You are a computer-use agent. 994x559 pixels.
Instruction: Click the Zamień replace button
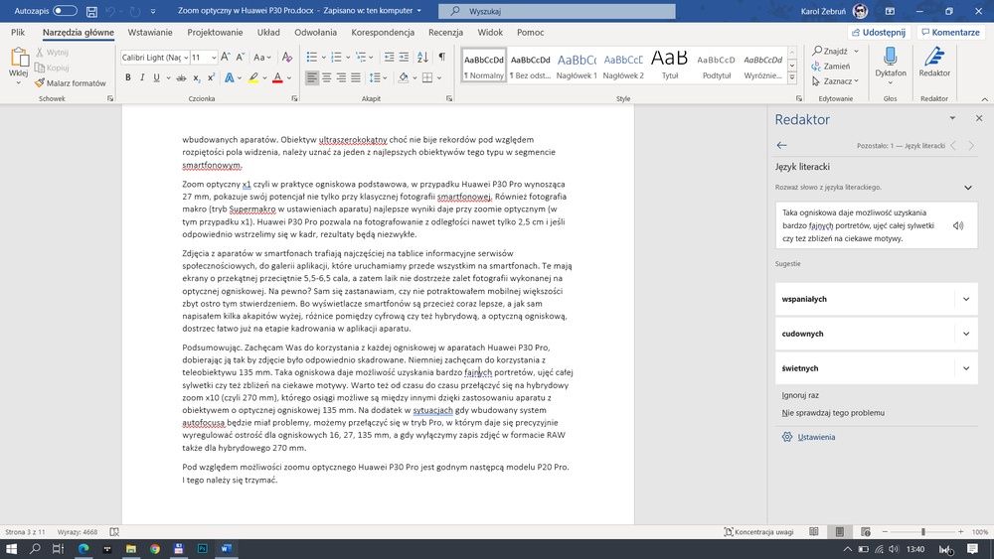pyautogui.click(x=830, y=66)
